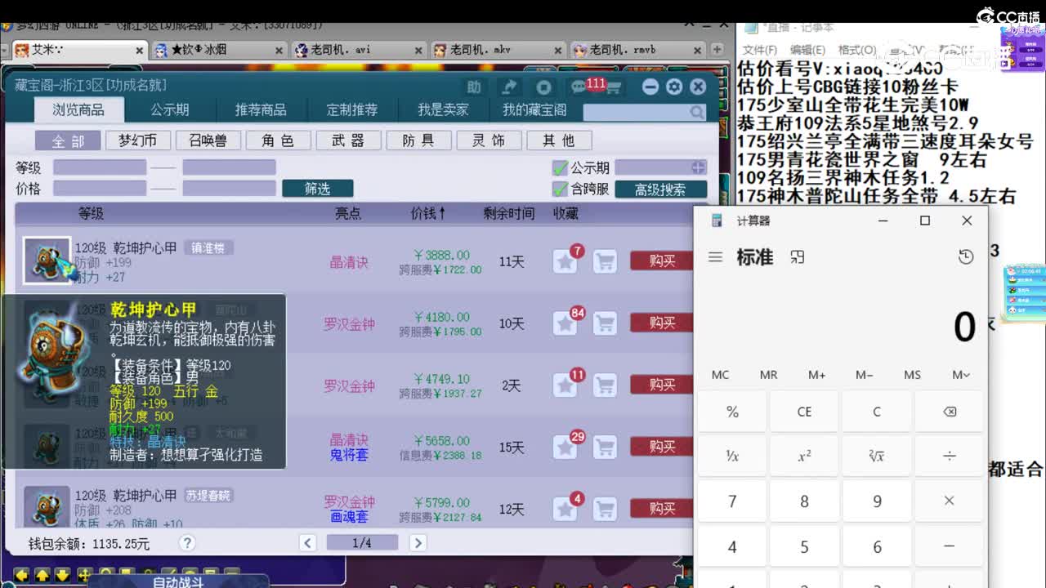This screenshot has height=588, width=1046.
Task: Buy the ¥4180.00 armor
Action: tap(662, 323)
